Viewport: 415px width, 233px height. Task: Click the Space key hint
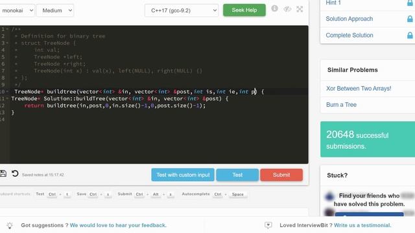238,194
